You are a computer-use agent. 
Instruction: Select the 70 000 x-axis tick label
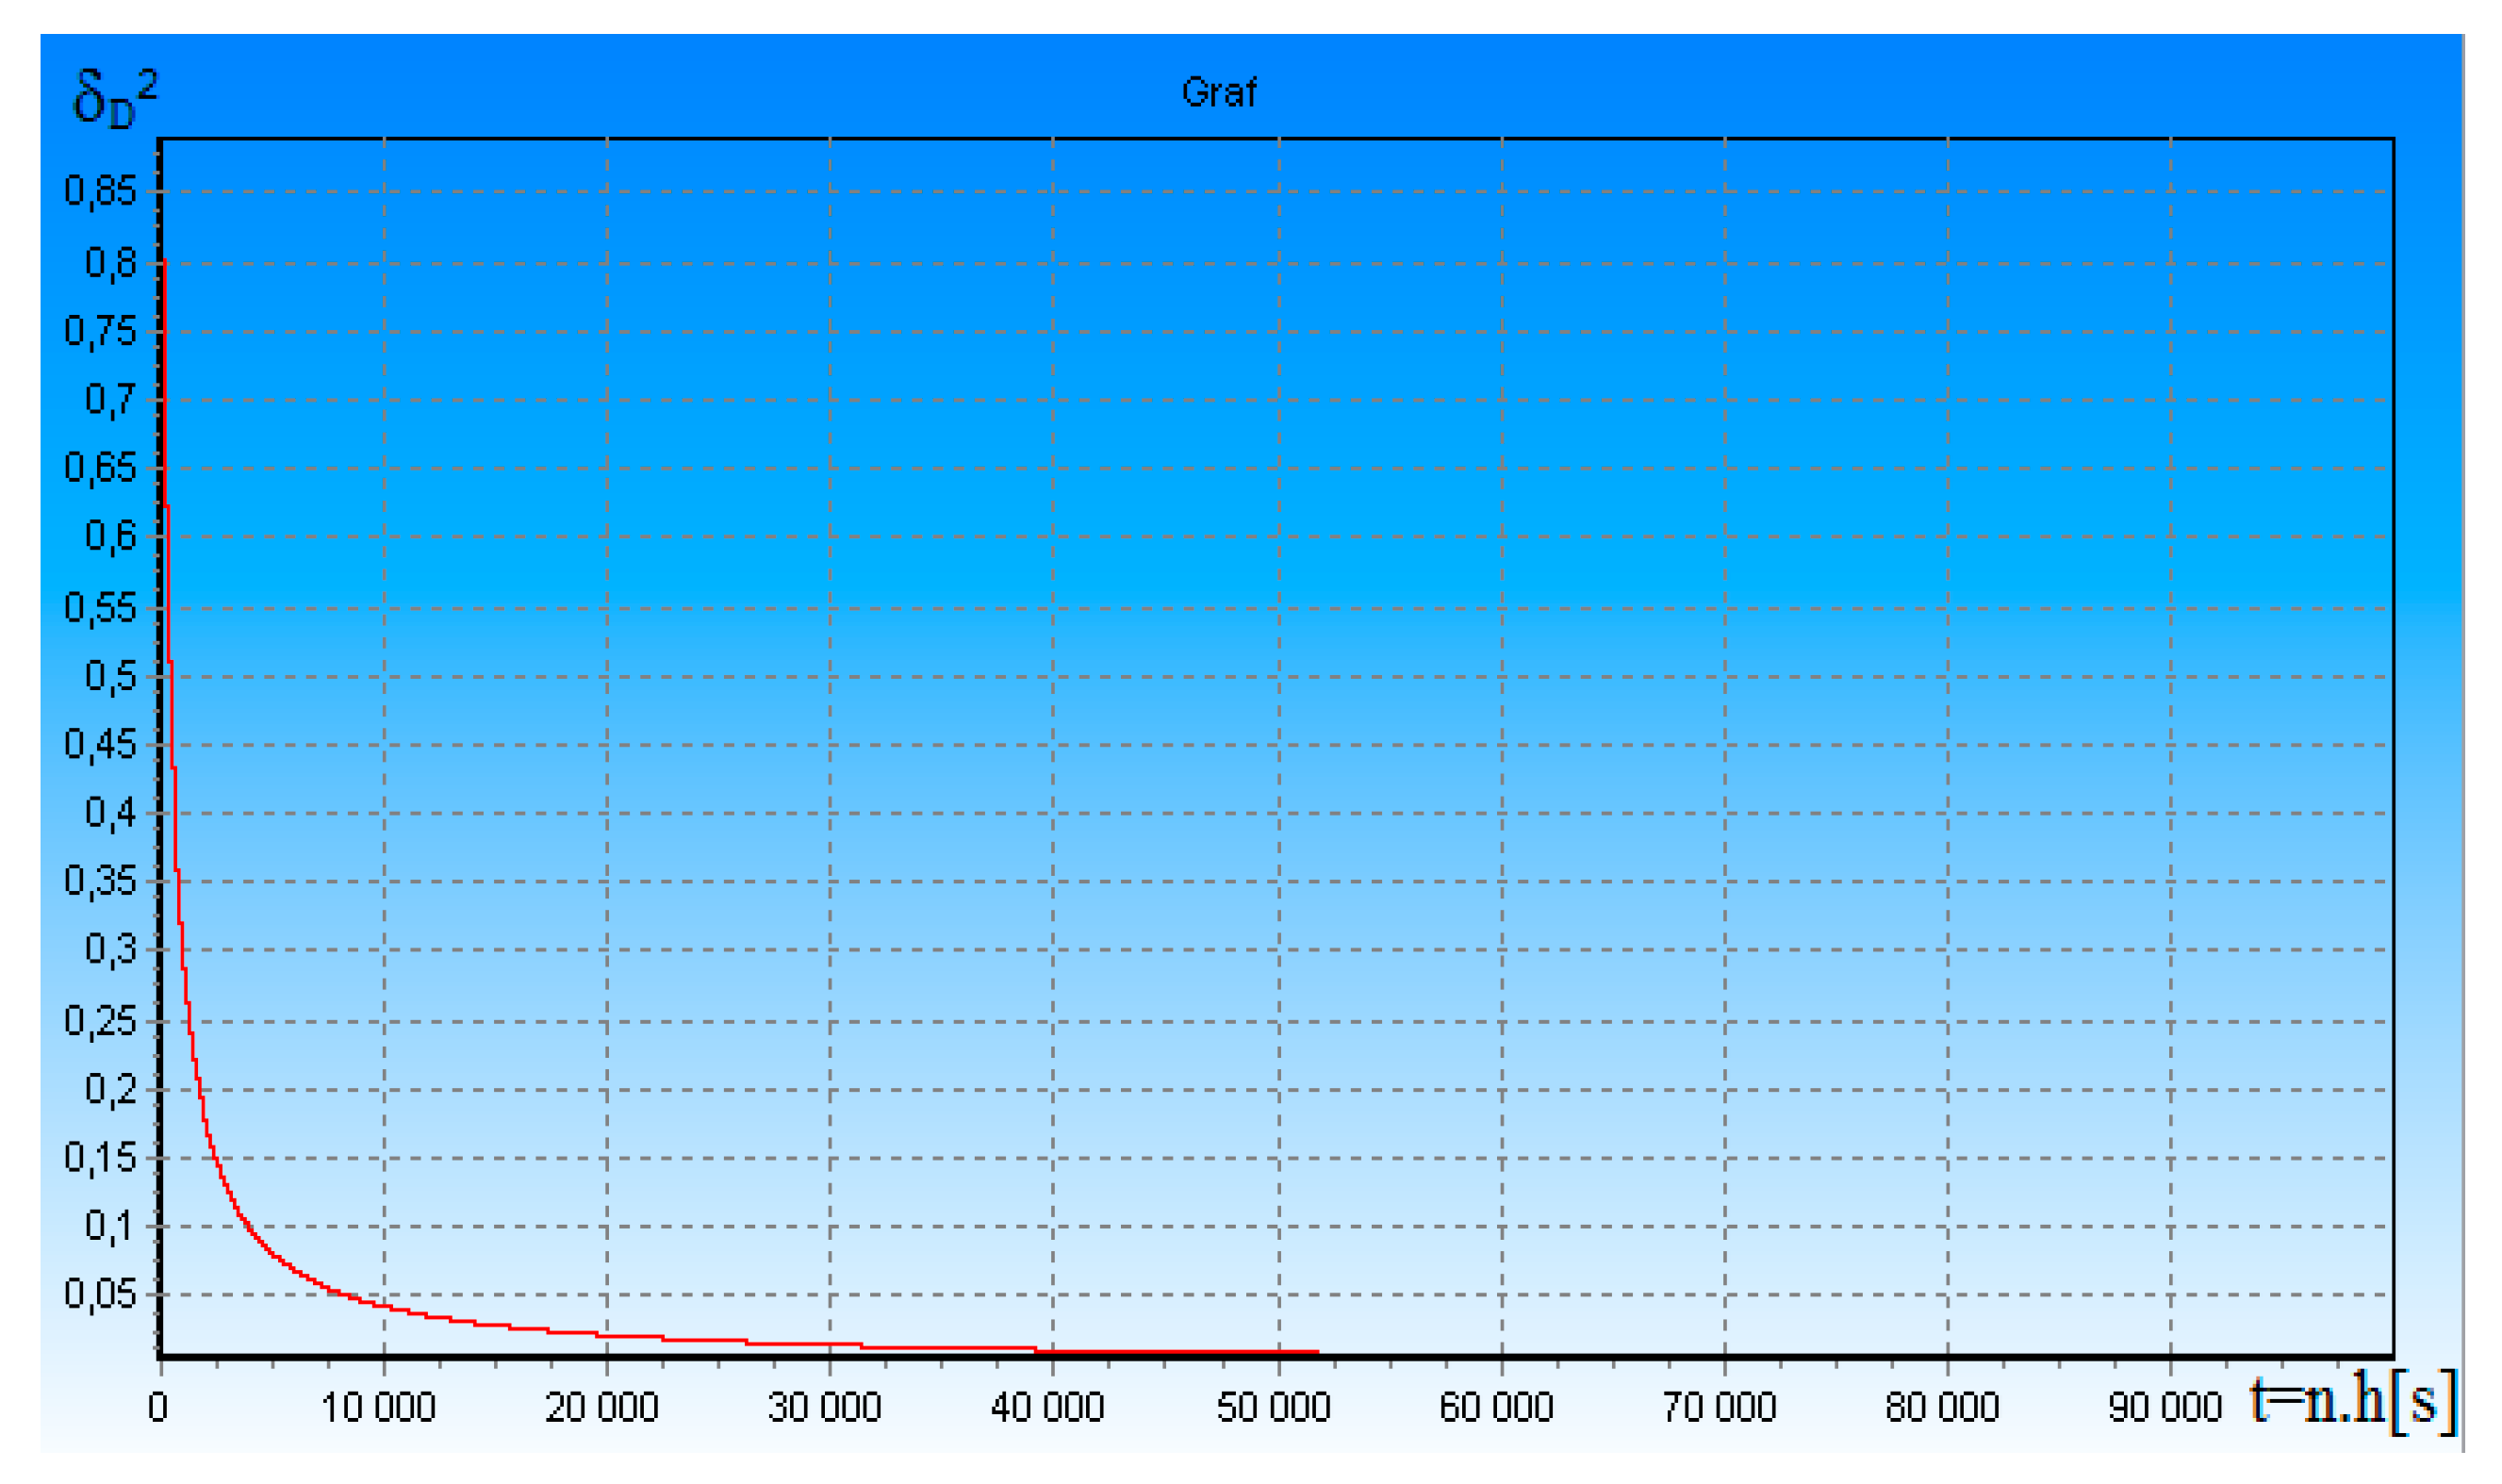pos(1720,1408)
